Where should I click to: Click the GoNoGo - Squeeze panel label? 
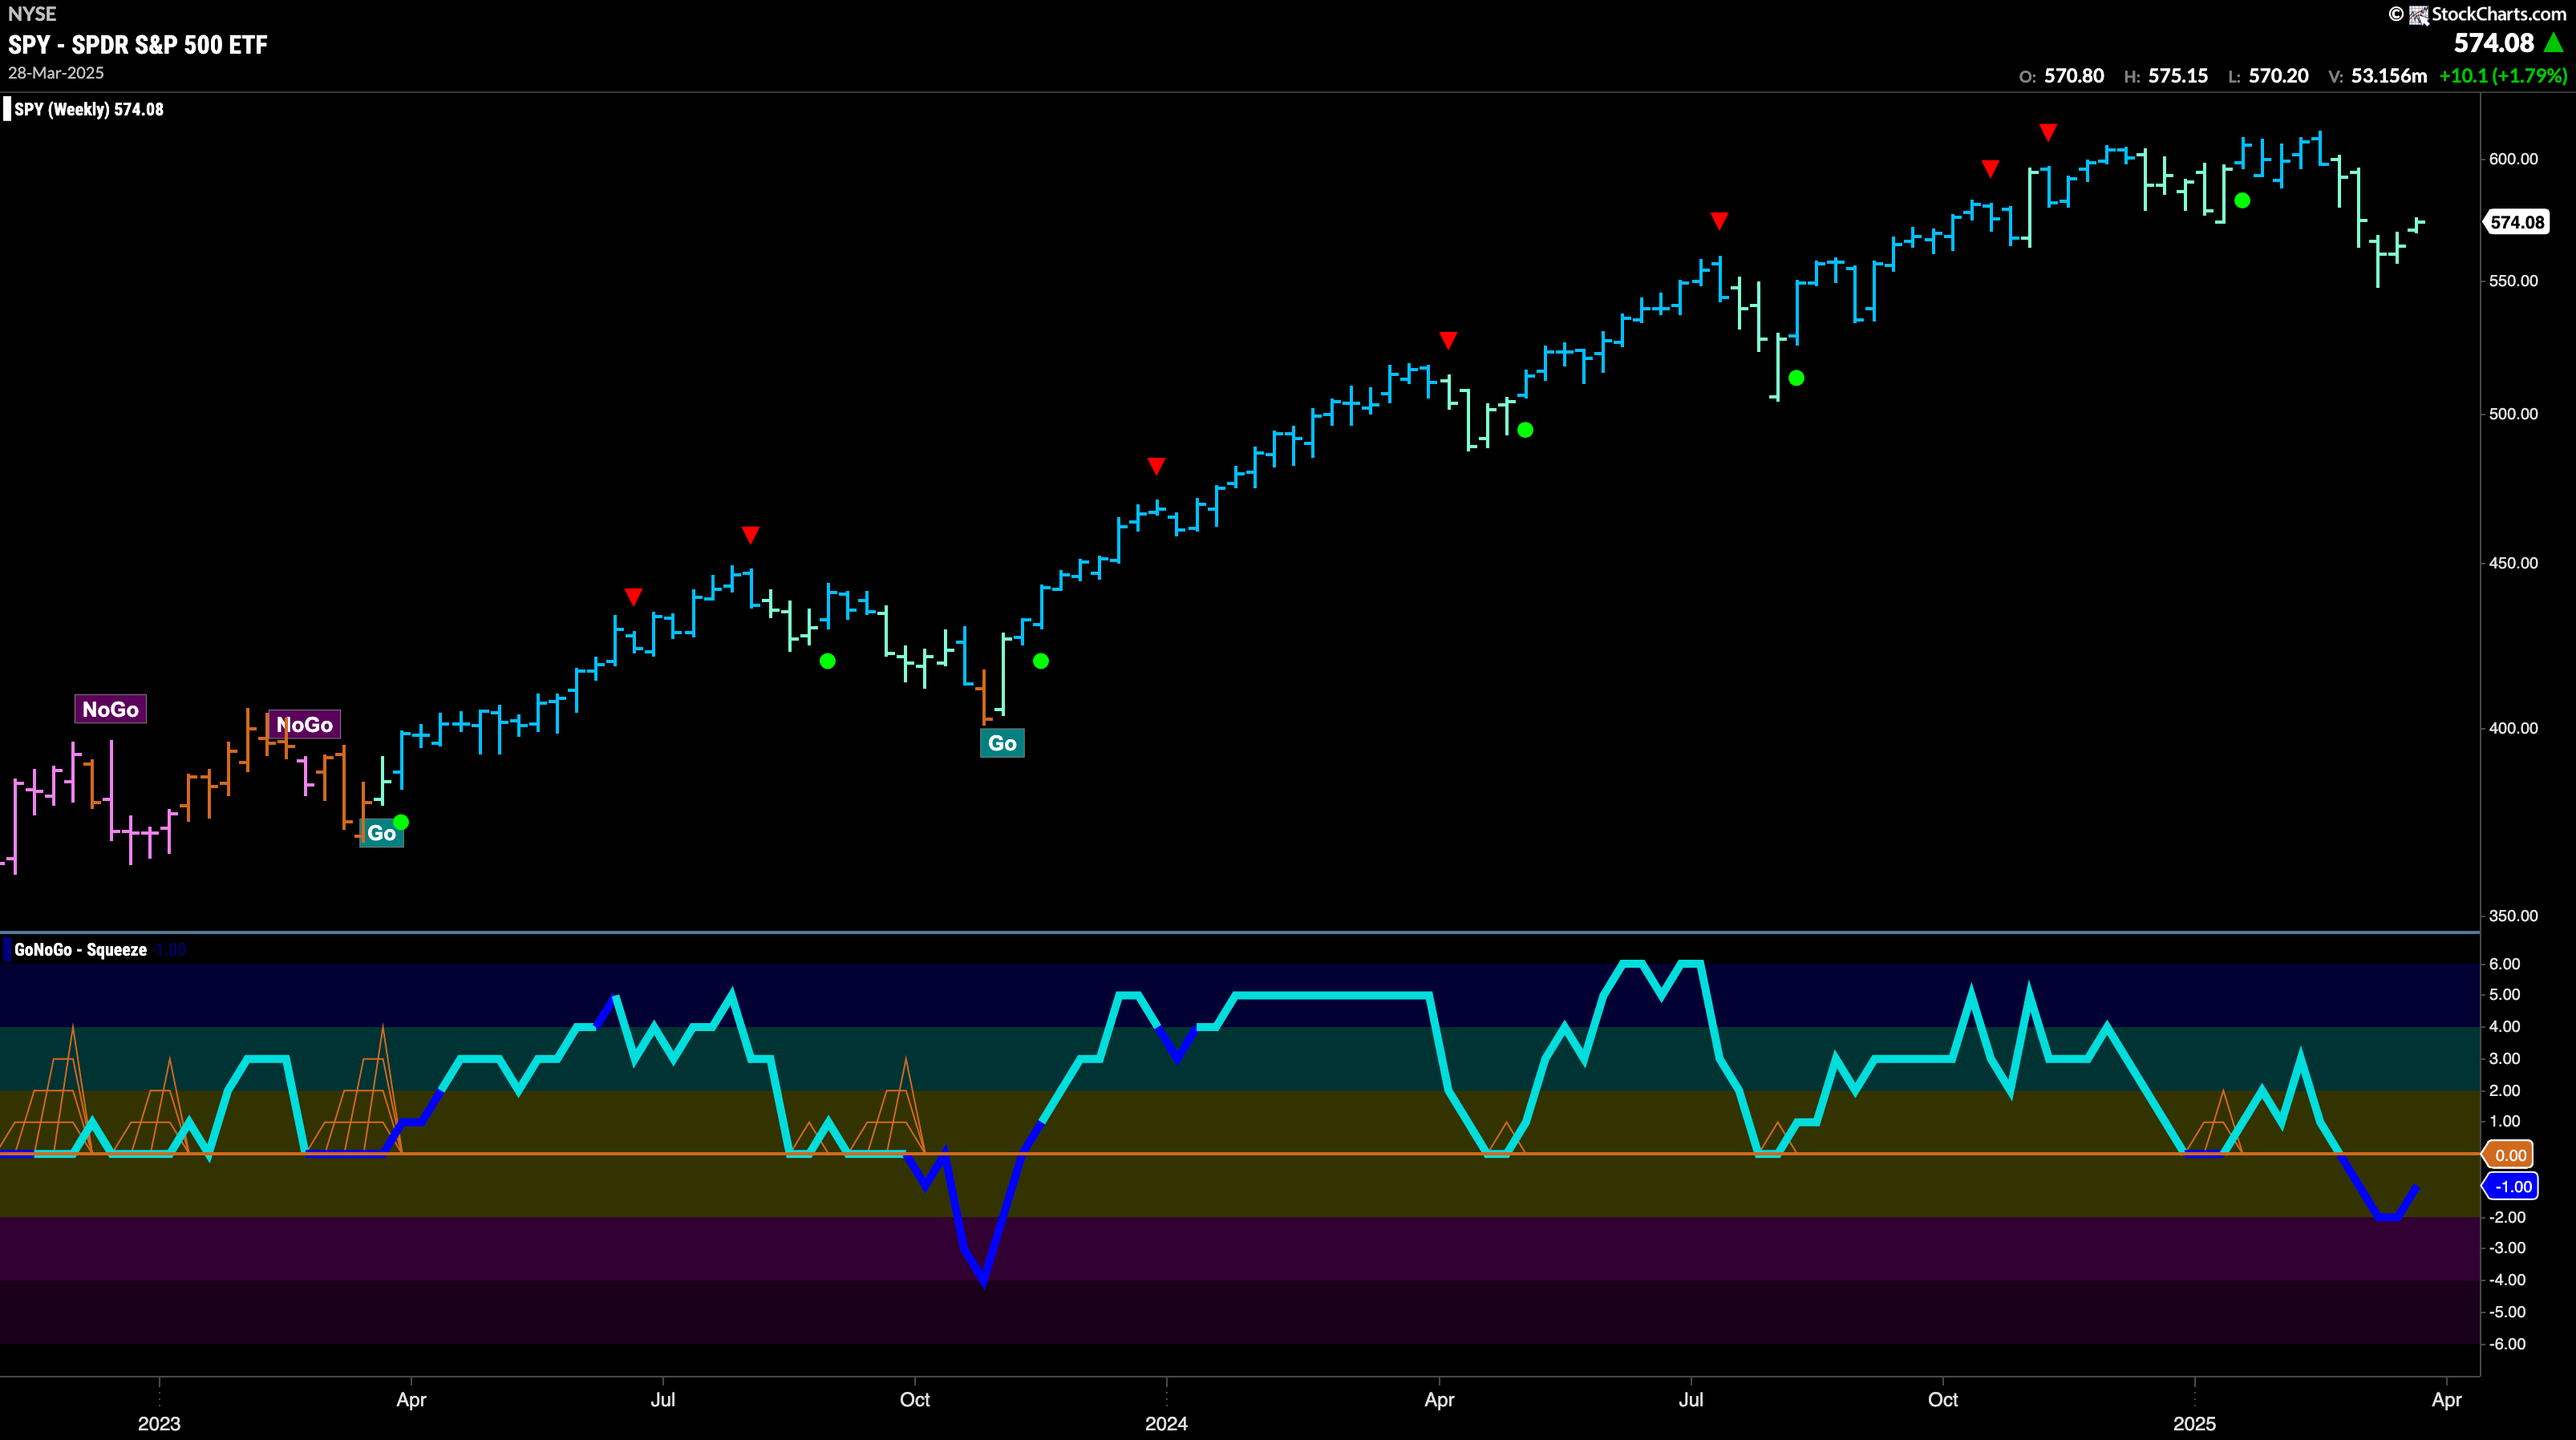[x=80, y=950]
